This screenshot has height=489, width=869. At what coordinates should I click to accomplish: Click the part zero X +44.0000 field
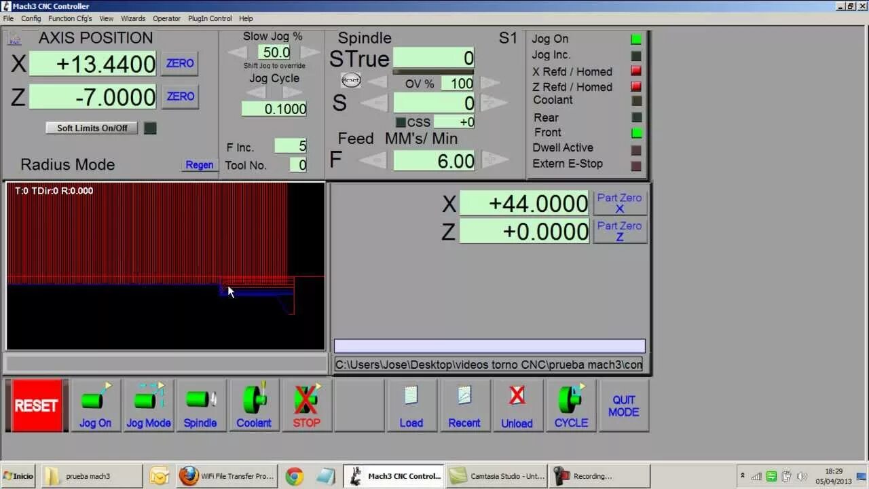coord(524,203)
